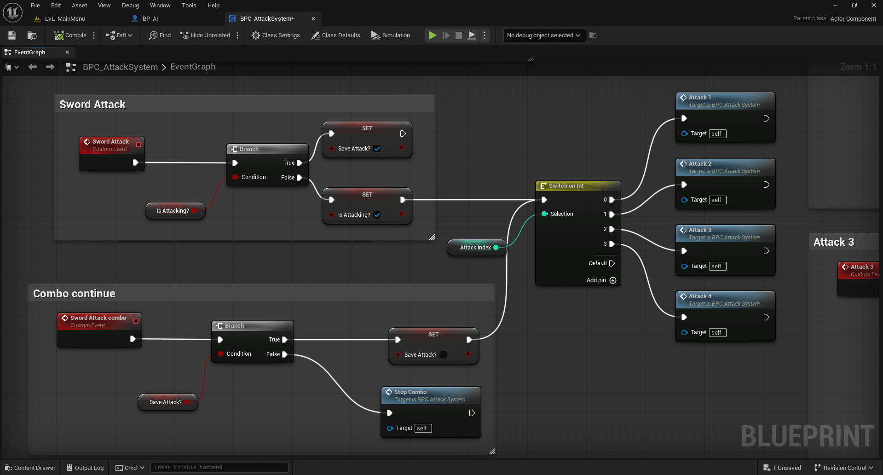
Task: Open the Output Log
Action: coord(85,468)
